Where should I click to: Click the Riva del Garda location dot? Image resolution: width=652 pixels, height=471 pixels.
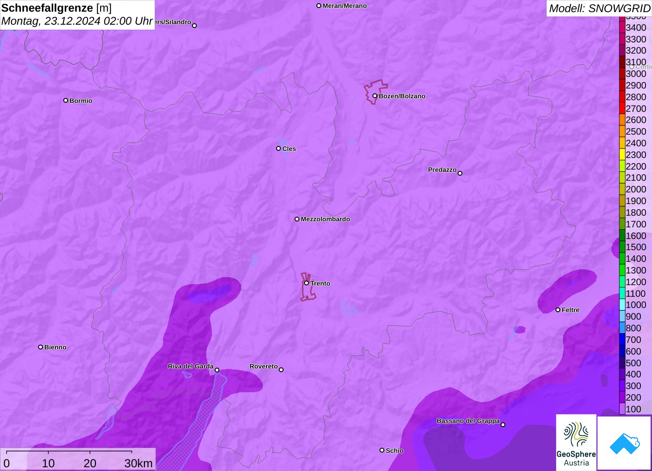217,370
